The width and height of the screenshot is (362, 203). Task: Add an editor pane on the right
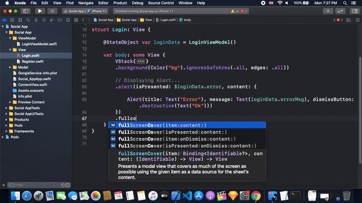(357, 20)
